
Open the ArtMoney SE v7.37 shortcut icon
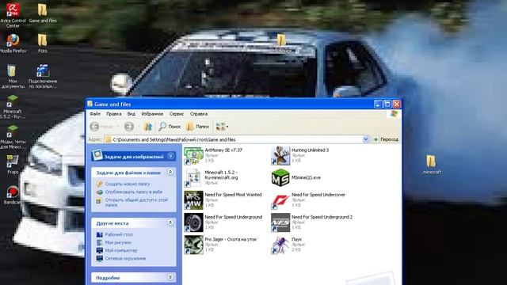(193, 155)
